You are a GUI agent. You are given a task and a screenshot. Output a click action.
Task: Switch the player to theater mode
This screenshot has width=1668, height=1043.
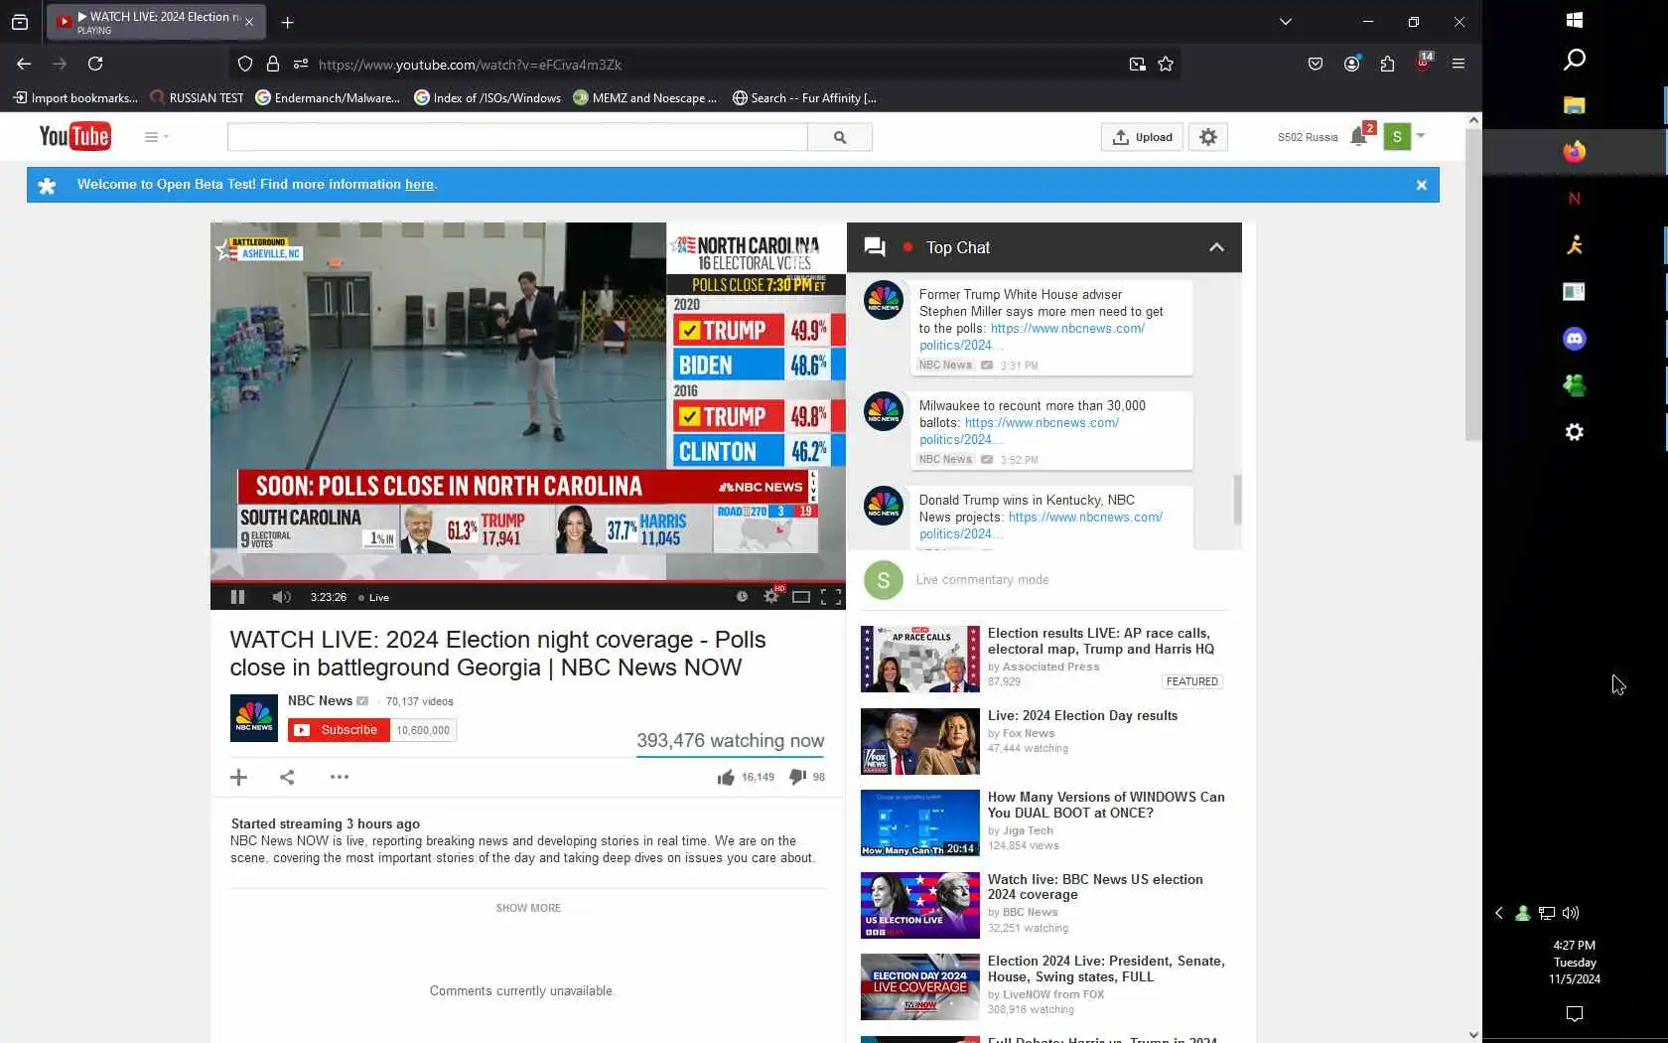point(801,597)
